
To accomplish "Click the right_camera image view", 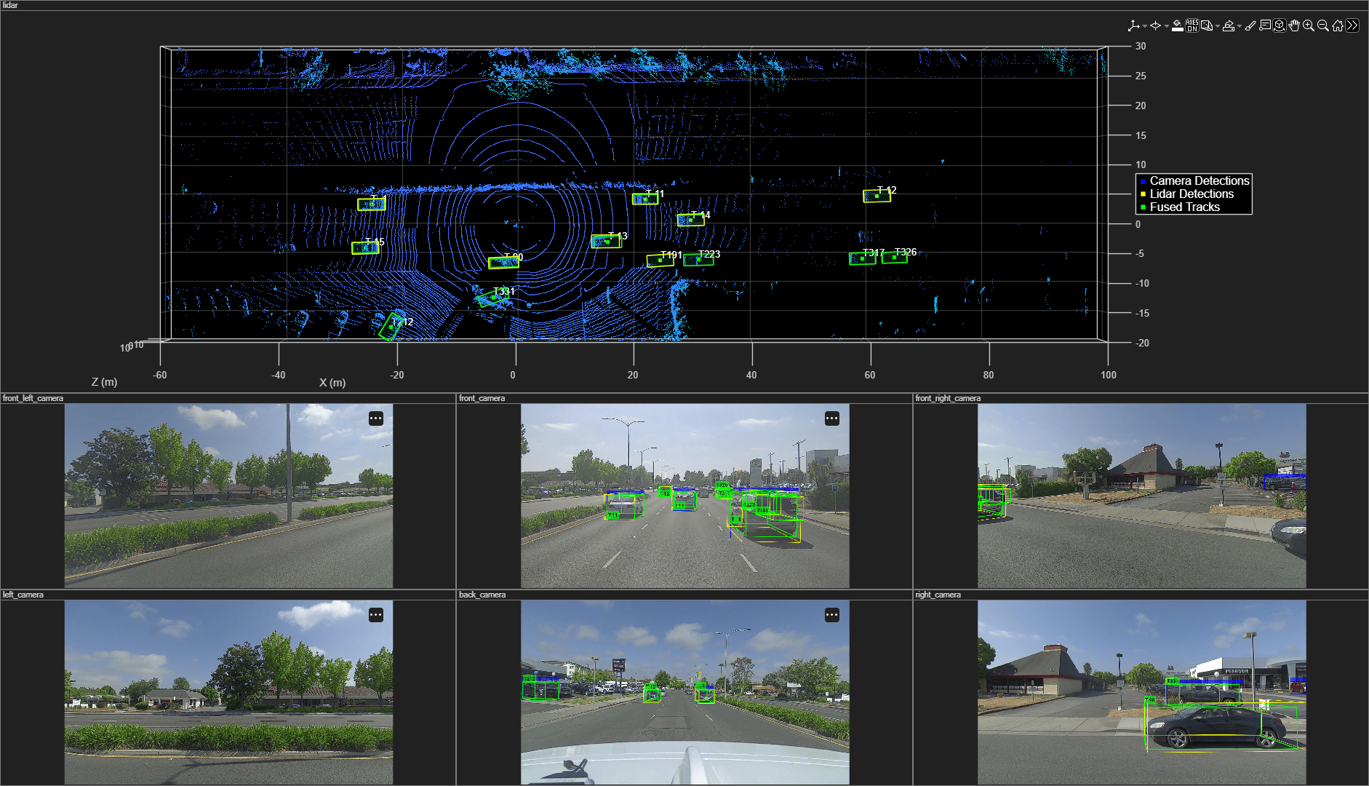I will pyautogui.click(x=1141, y=693).
